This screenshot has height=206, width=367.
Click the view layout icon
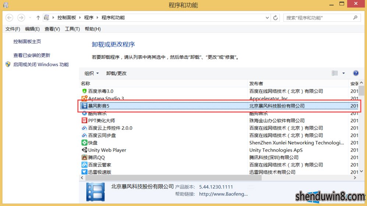(x=335, y=73)
